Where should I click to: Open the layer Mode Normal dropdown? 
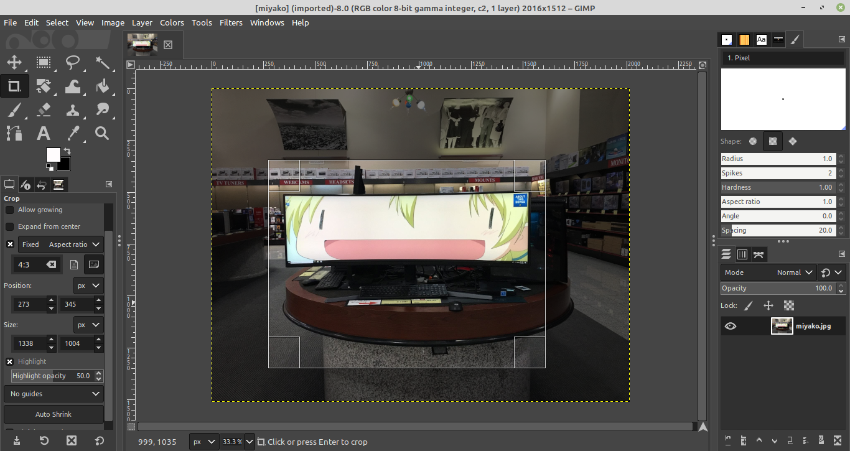[x=768, y=272]
